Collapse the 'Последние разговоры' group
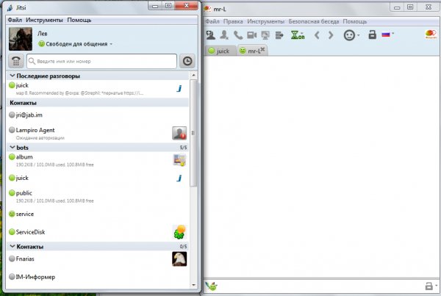 click(12, 76)
